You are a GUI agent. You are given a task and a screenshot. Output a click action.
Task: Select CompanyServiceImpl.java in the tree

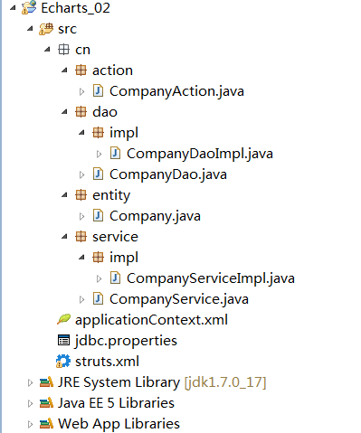[211, 278]
